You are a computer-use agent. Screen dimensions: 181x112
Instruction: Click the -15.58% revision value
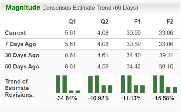[163, 98]
